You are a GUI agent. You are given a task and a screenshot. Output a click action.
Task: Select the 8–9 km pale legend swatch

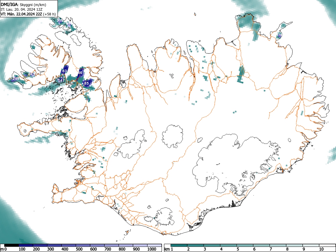pyautogui.click(x=294, y=245)
